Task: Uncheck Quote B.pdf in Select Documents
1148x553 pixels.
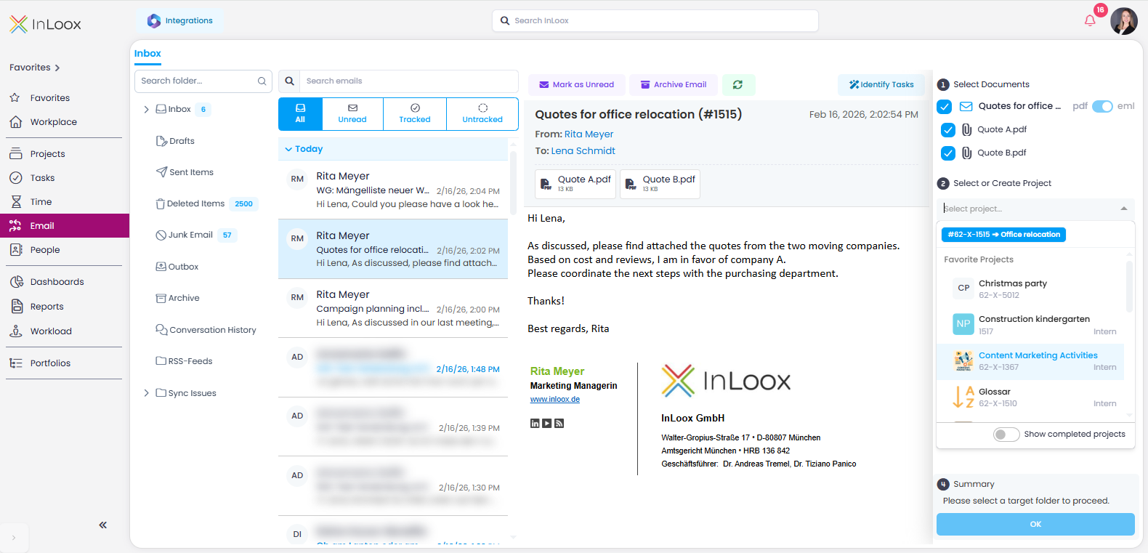Action: [x=948, y=153]
